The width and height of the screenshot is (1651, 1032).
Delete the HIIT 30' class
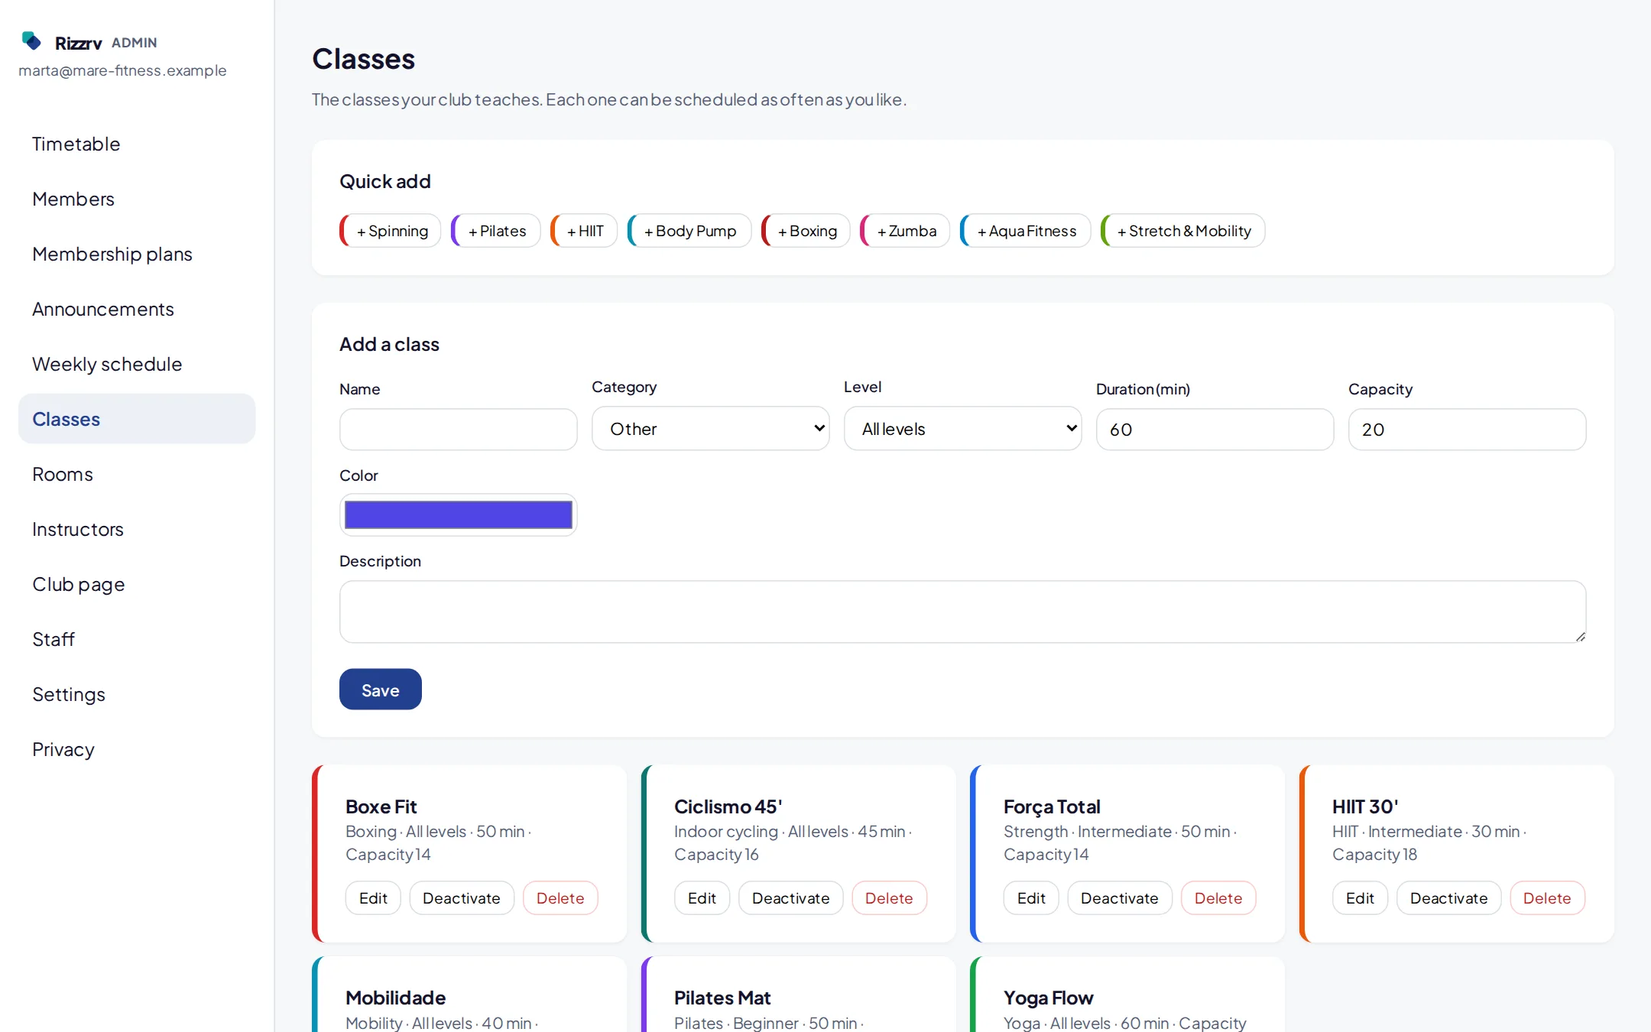(1547, 898)
